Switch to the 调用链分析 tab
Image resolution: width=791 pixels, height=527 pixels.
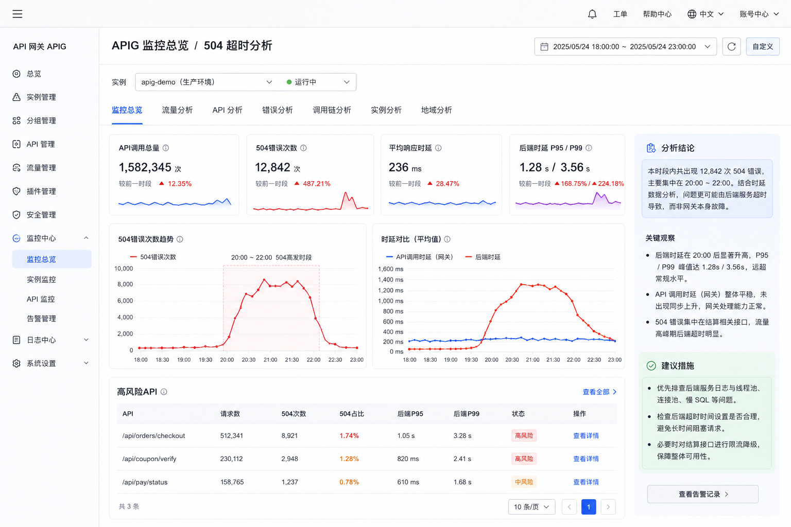[332, 110]
